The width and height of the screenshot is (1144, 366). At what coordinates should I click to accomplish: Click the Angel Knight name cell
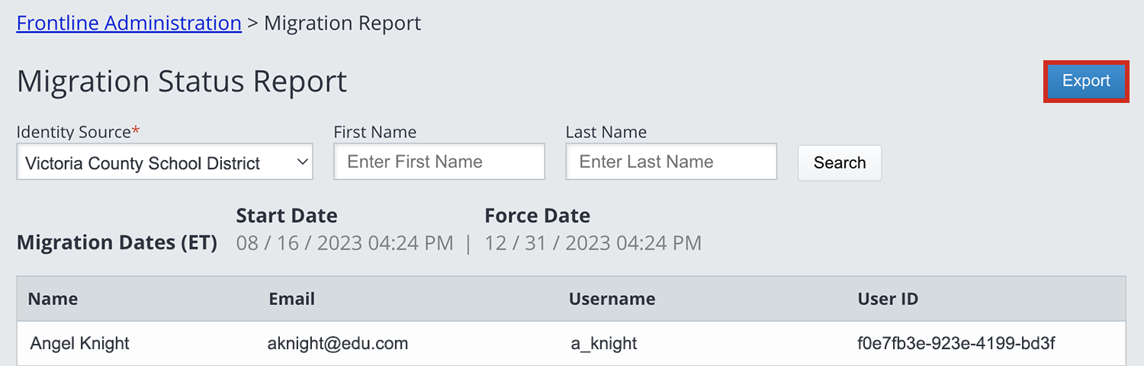pyautogui.click(x=80, y=343)
